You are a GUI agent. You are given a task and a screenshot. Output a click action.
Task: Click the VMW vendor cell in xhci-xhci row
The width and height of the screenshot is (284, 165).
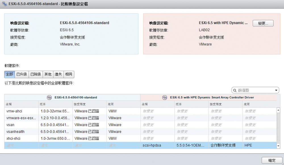124,139
